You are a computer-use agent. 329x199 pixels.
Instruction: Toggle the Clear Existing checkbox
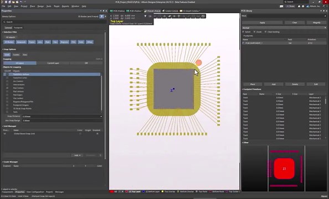point(265,32)
